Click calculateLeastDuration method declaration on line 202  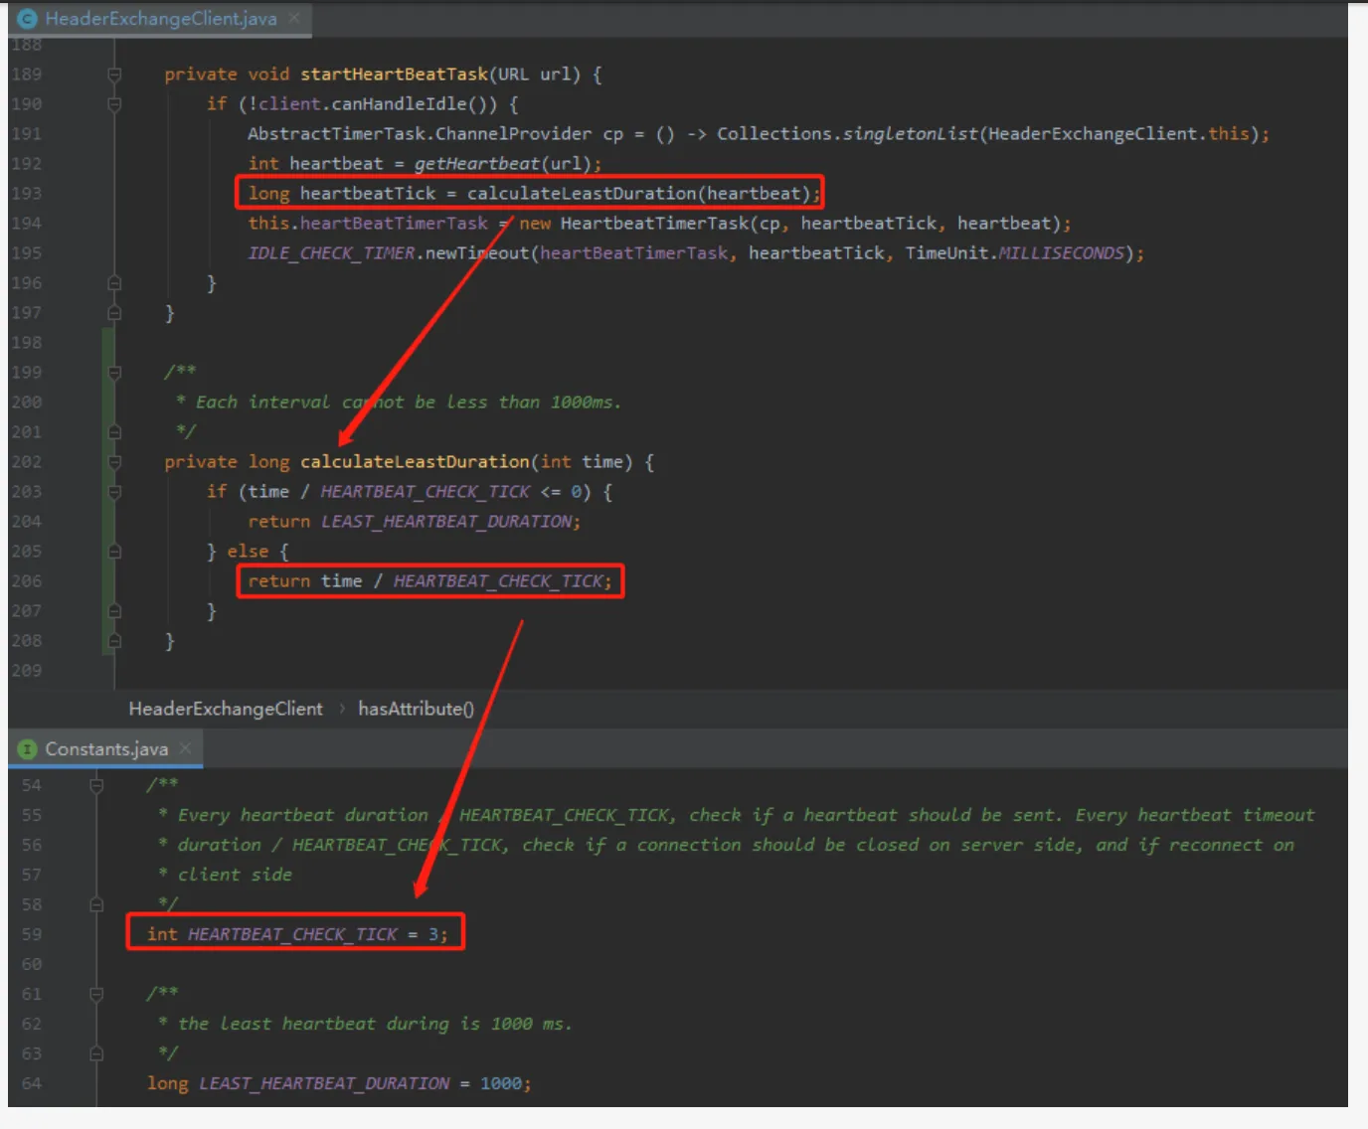point(415,462)
